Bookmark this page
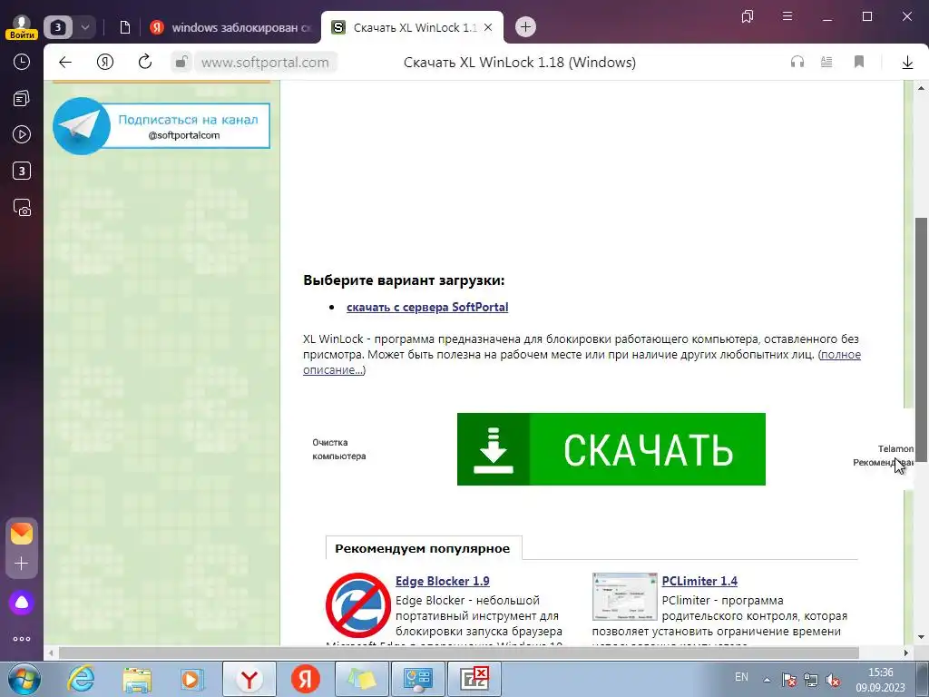The height and width of the screenshot is (697, 929). tap(859, 62)
